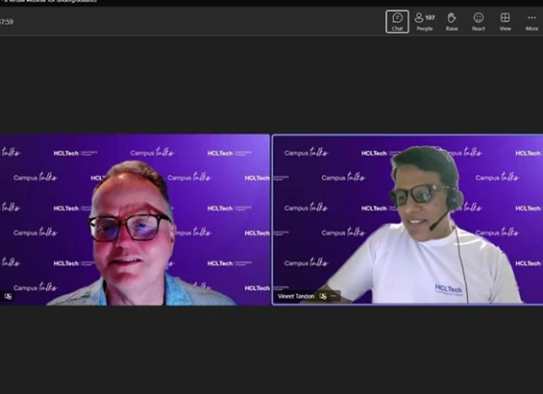Image resolution: width=543 pixels, height=394 pixels.
Task: Click the "React" text label
Action: 479,29
